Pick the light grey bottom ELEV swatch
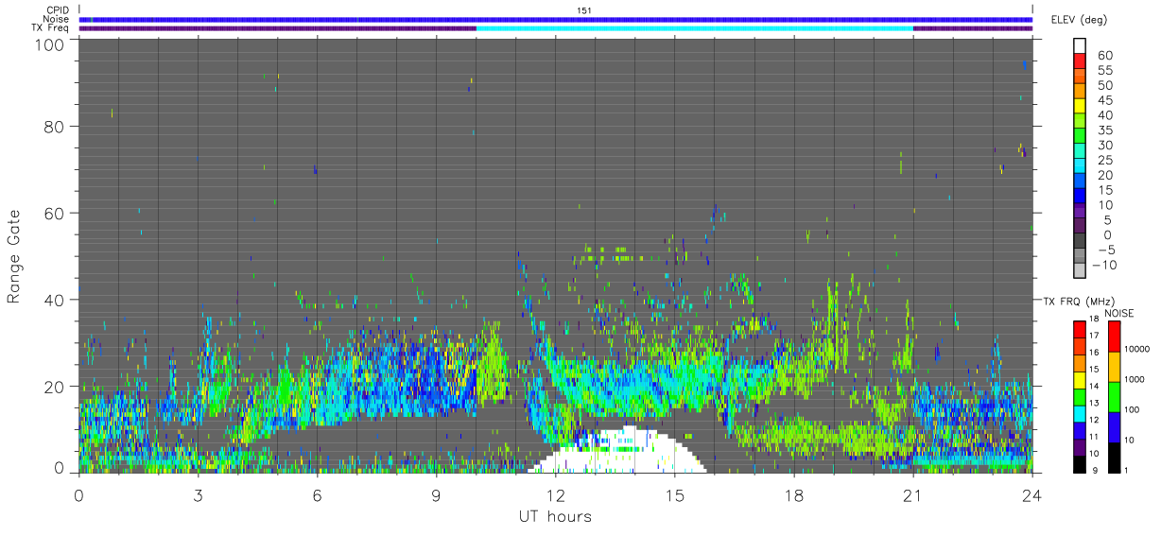 (x=1080, y=271)
